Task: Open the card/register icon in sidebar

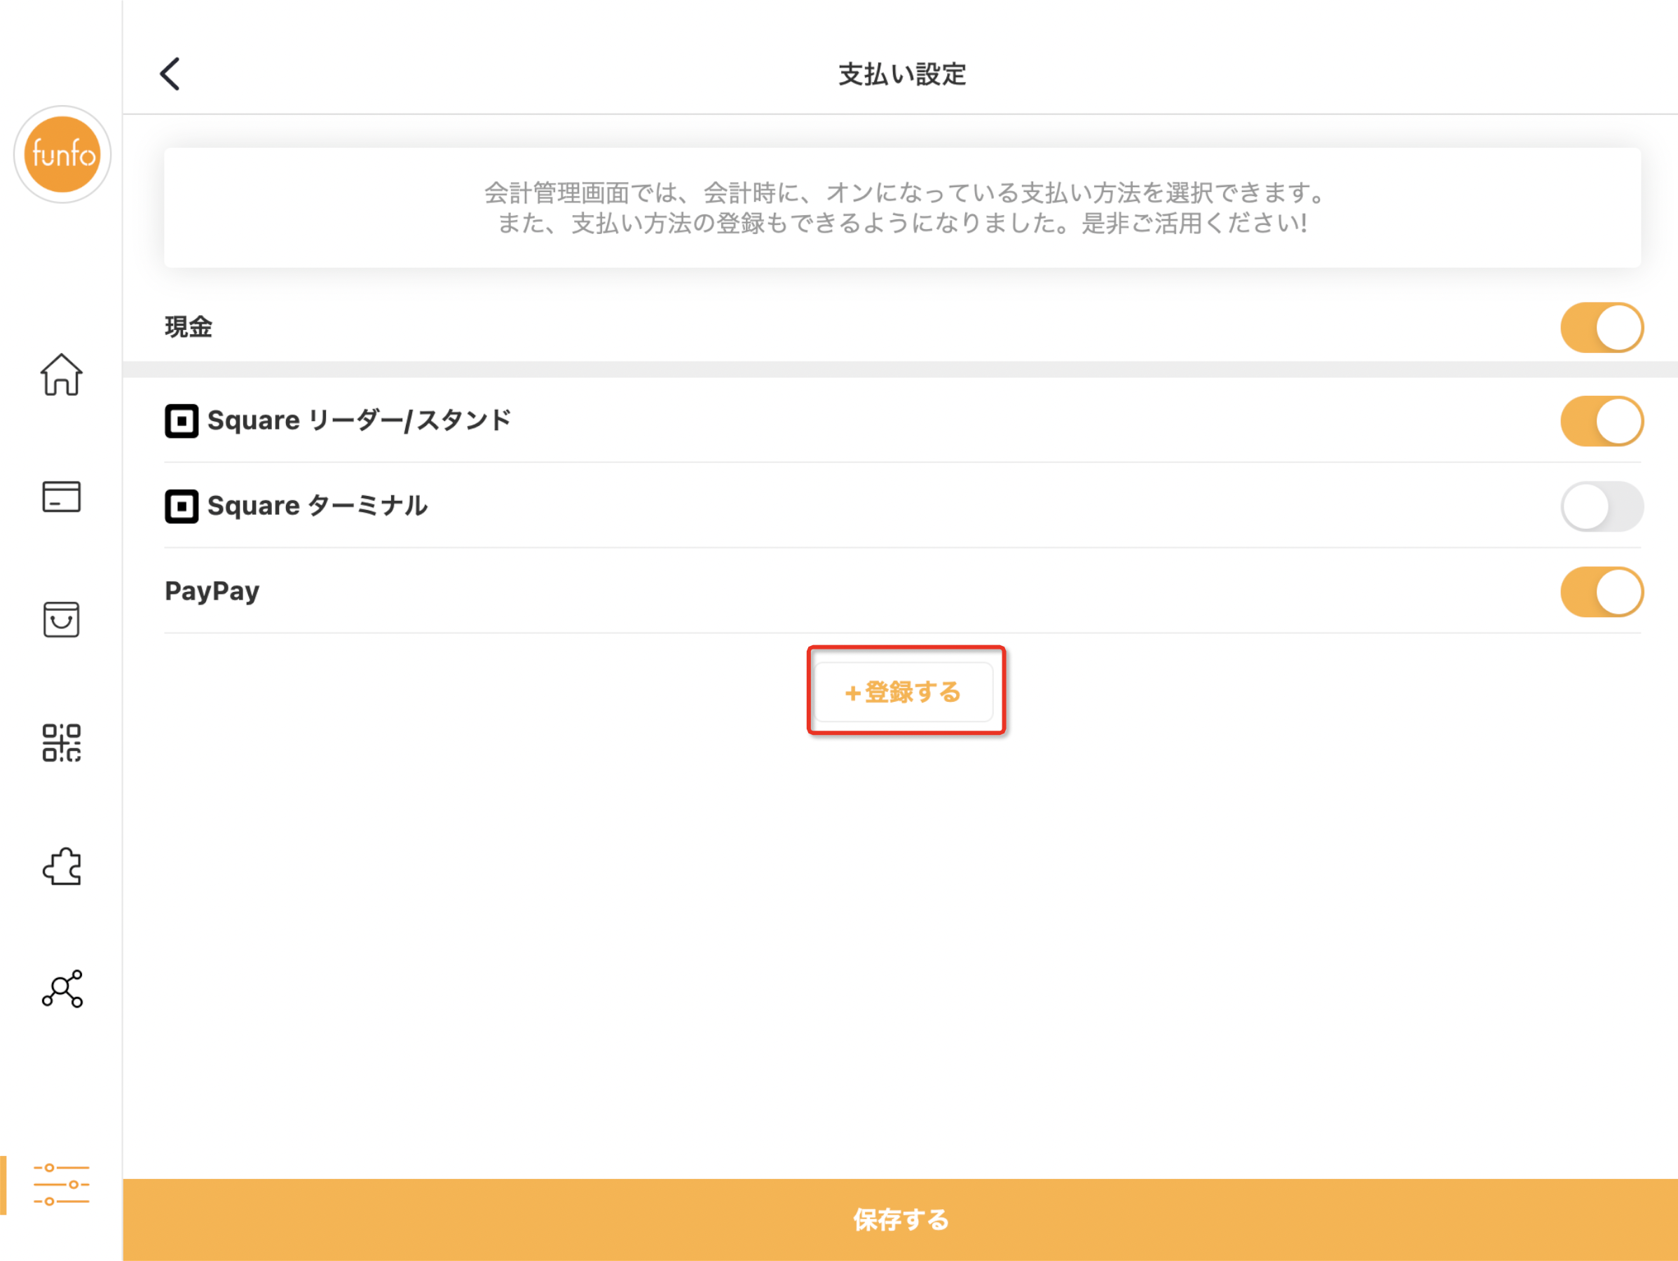Action: point(62,497)
